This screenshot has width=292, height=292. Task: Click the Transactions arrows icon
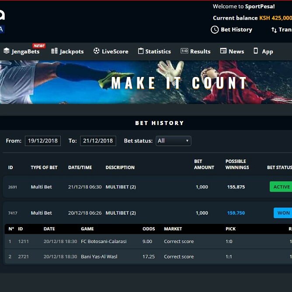274,30
